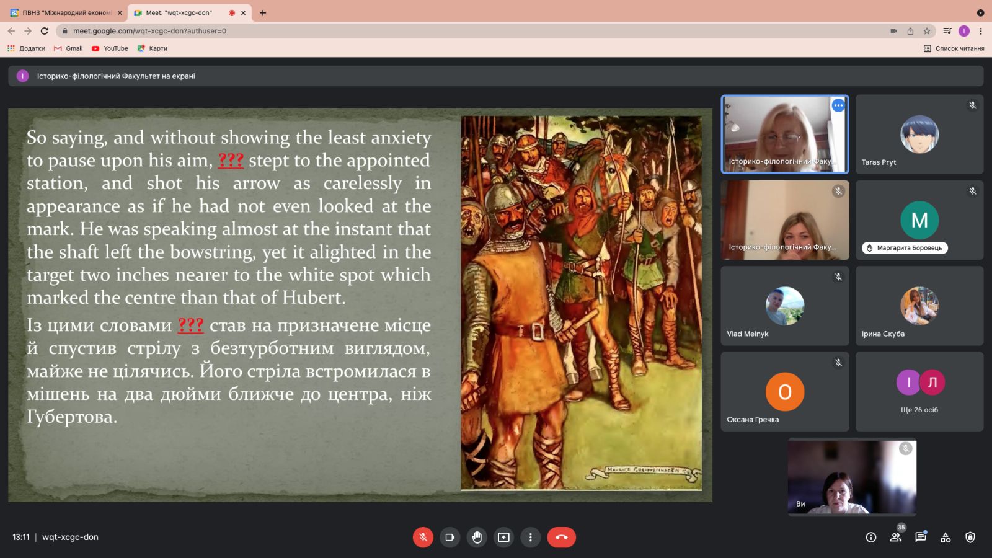Open options on the pinned presenter tile
The image size is (992, 558).
(838, 105)
